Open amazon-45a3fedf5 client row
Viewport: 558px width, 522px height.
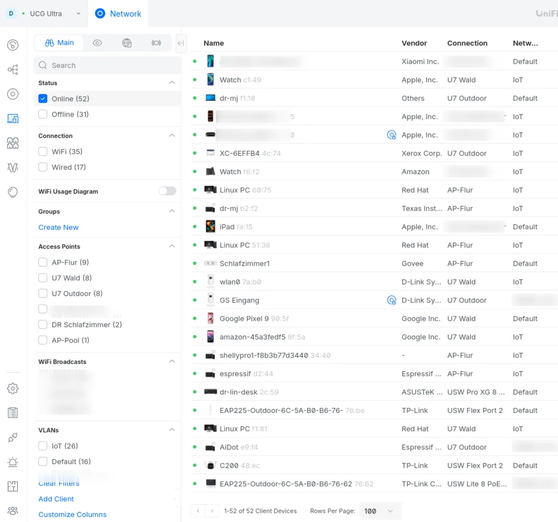374,337
